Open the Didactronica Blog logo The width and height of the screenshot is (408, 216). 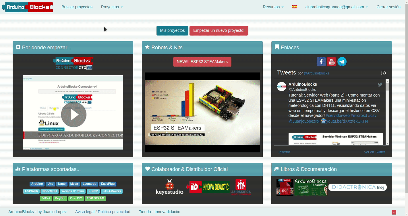[x=357, y=187]
